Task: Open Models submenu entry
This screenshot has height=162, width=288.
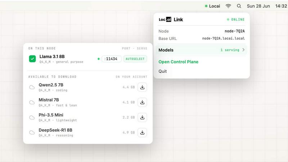Action: click(202, 50)
